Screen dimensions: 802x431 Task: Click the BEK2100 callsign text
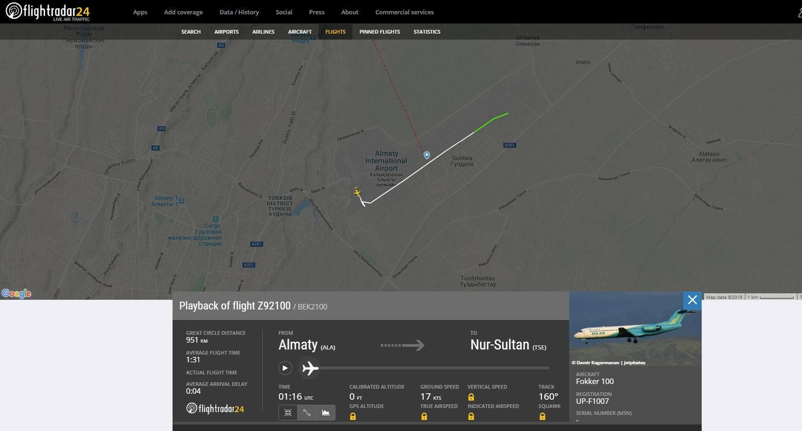[x=312, y=307]
